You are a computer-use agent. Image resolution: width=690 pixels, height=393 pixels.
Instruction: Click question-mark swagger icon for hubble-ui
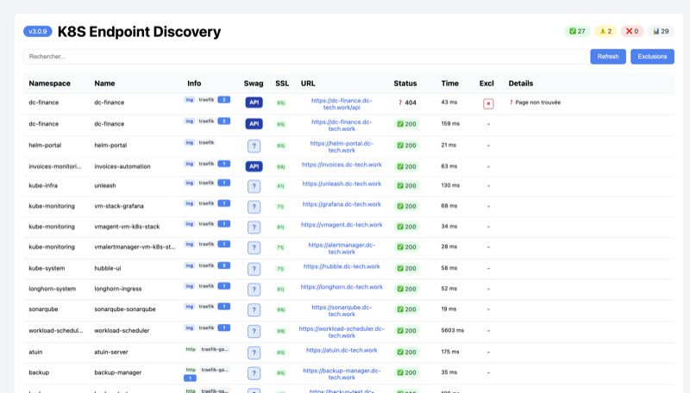254,269
